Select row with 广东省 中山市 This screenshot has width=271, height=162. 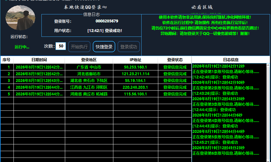click(96, 67)
